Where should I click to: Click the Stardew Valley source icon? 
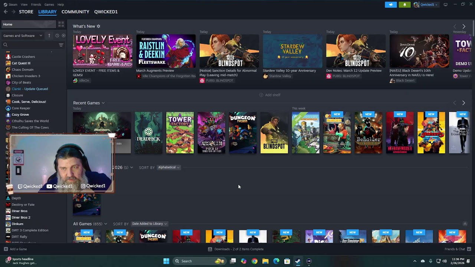[x=265, y=76]
